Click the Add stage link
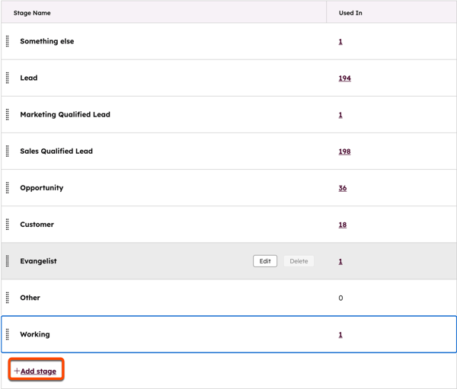The image size is (457, 389). 37,371
